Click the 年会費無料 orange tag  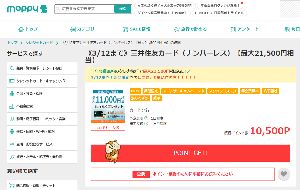click(x=250, y=91)
